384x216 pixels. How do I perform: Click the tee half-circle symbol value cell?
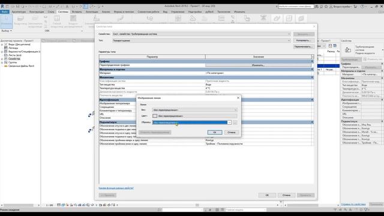tap(258, 144)
